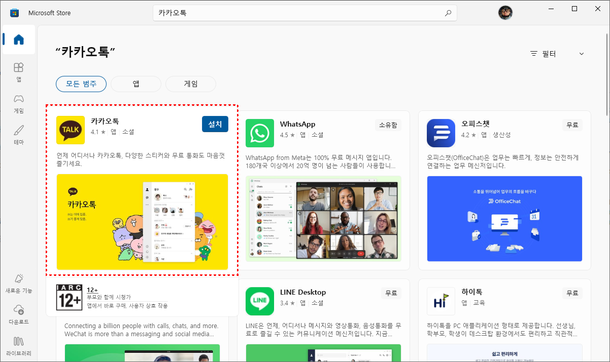Viewport: 610px width, 362px height.
Task: Open Downloads (다운로드) in sidebar
Action: tap(19, 314)
